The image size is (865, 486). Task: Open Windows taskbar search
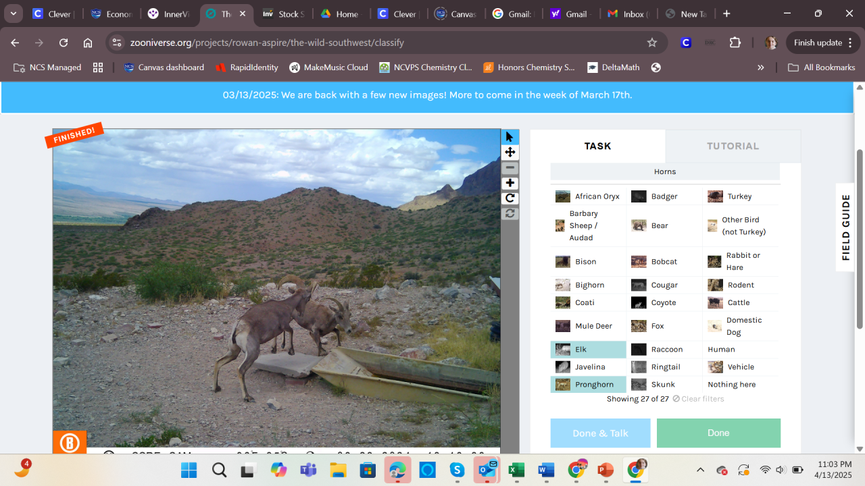[219, 470]
